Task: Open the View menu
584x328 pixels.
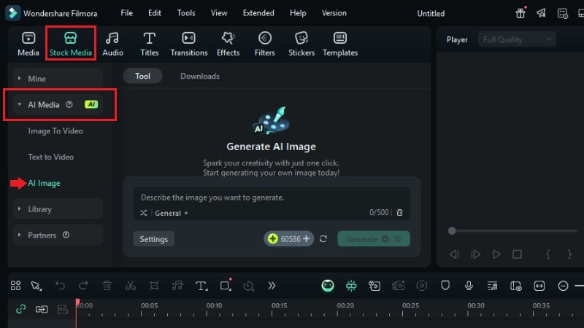Action: (219, 13)
